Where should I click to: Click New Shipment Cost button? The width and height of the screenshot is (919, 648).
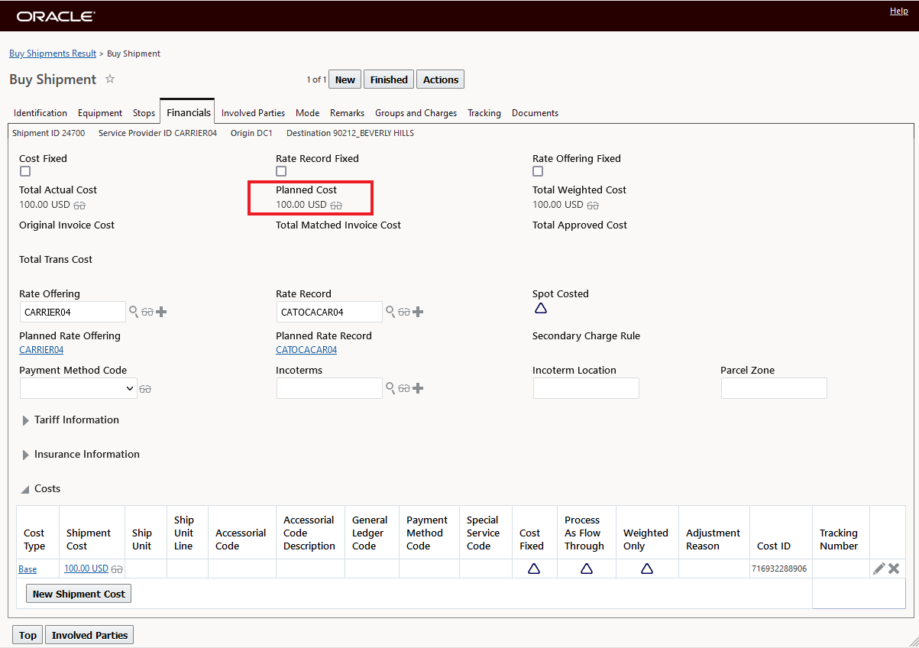coord(79,594)
